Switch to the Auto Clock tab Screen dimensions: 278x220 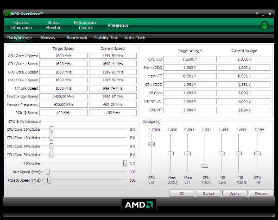click(x=135, y=38)
